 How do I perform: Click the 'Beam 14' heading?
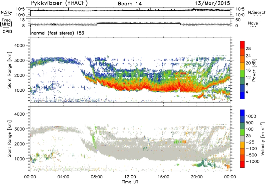point(130,4)
